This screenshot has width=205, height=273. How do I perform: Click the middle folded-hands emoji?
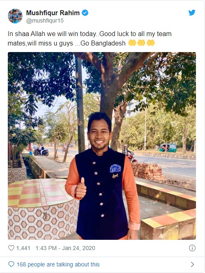click(x=141, y=43)
